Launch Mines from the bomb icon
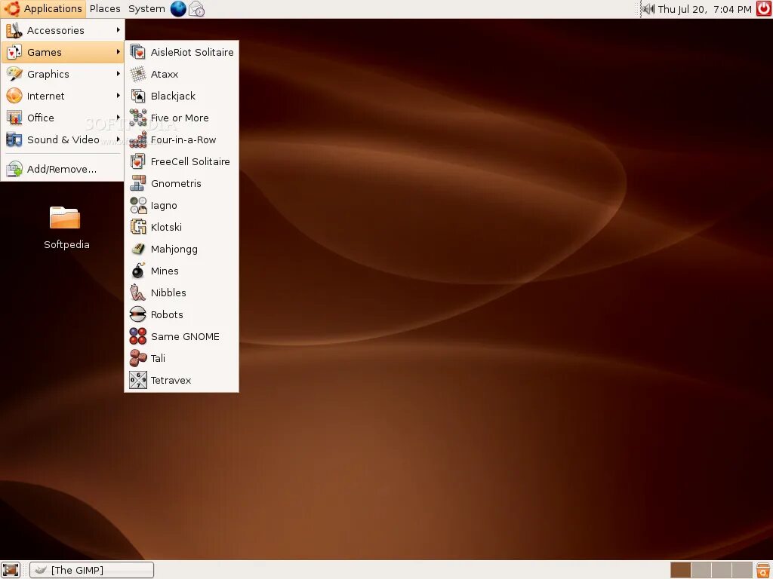This screenshot has height=579, width=773. click(138, 271)
